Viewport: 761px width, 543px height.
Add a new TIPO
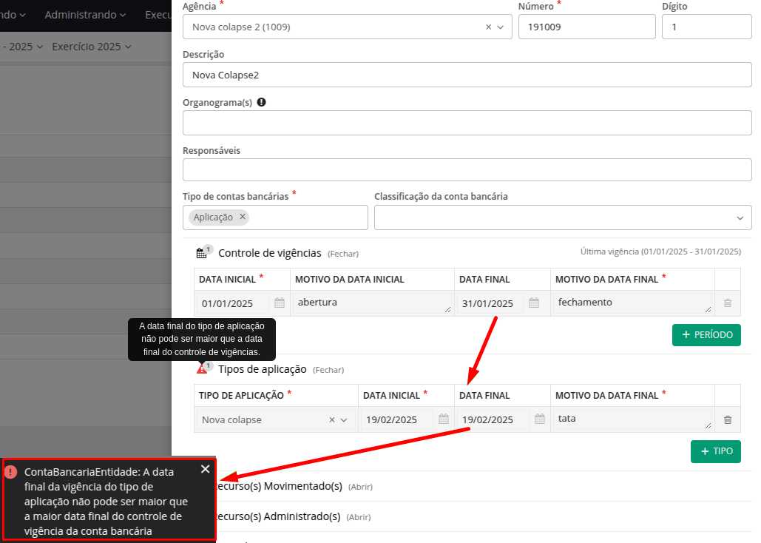coord(715,451)
